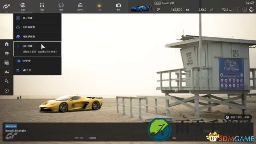
Task: Open the steering wheel Arcade tab
Action: (23, 6)
